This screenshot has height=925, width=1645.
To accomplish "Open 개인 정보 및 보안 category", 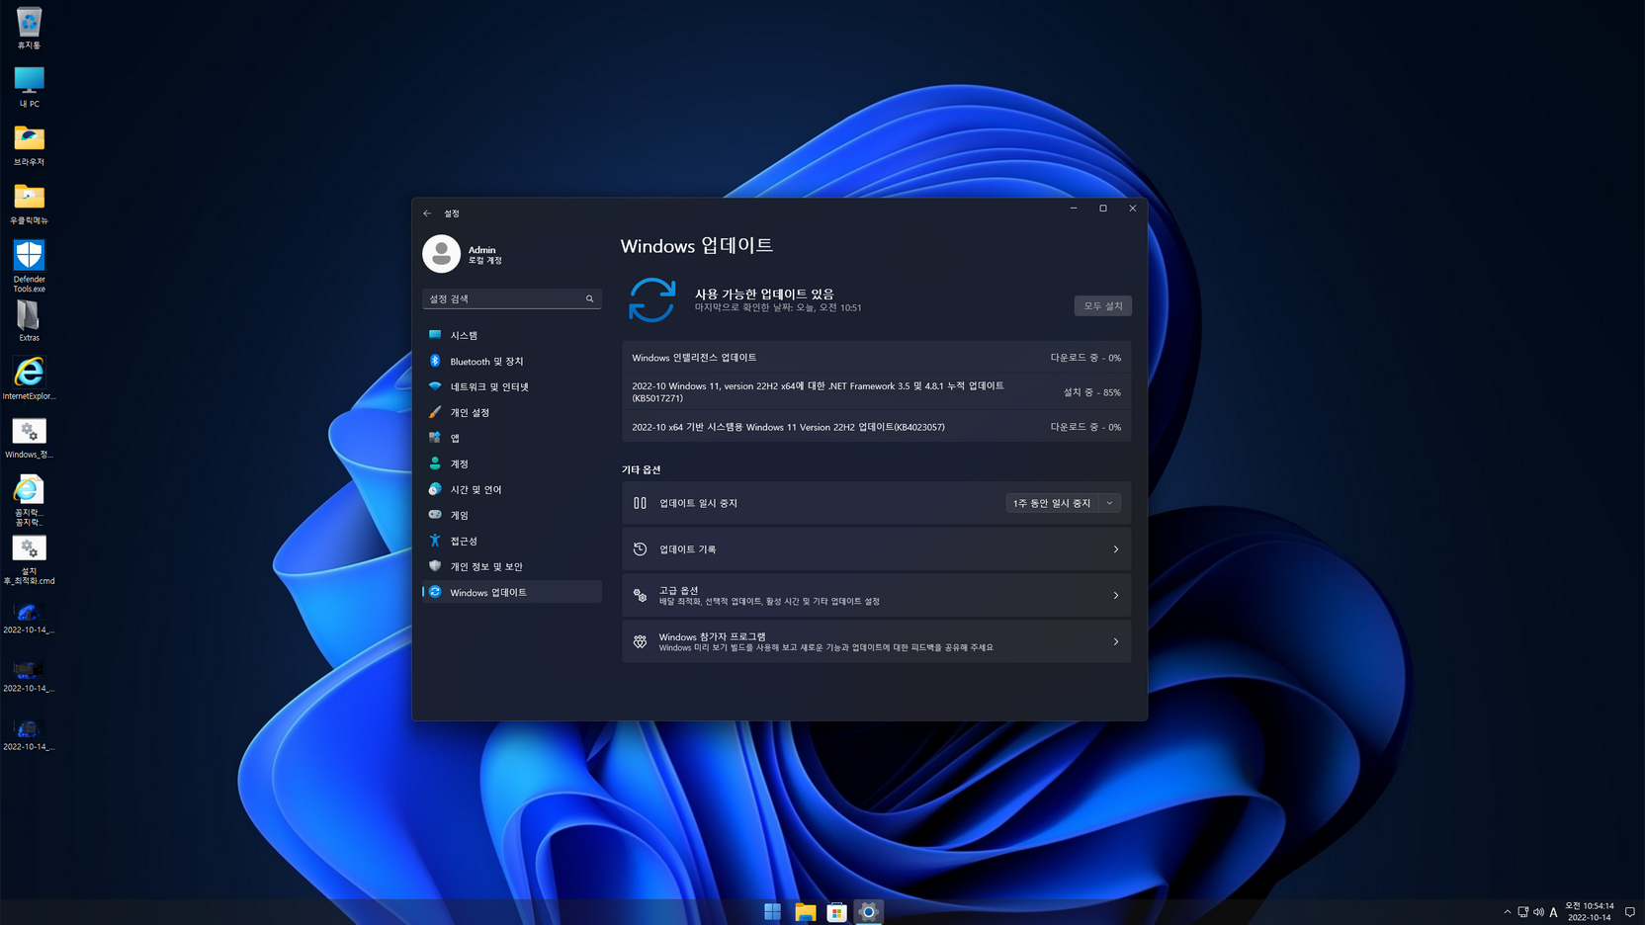I will [511, 566].
